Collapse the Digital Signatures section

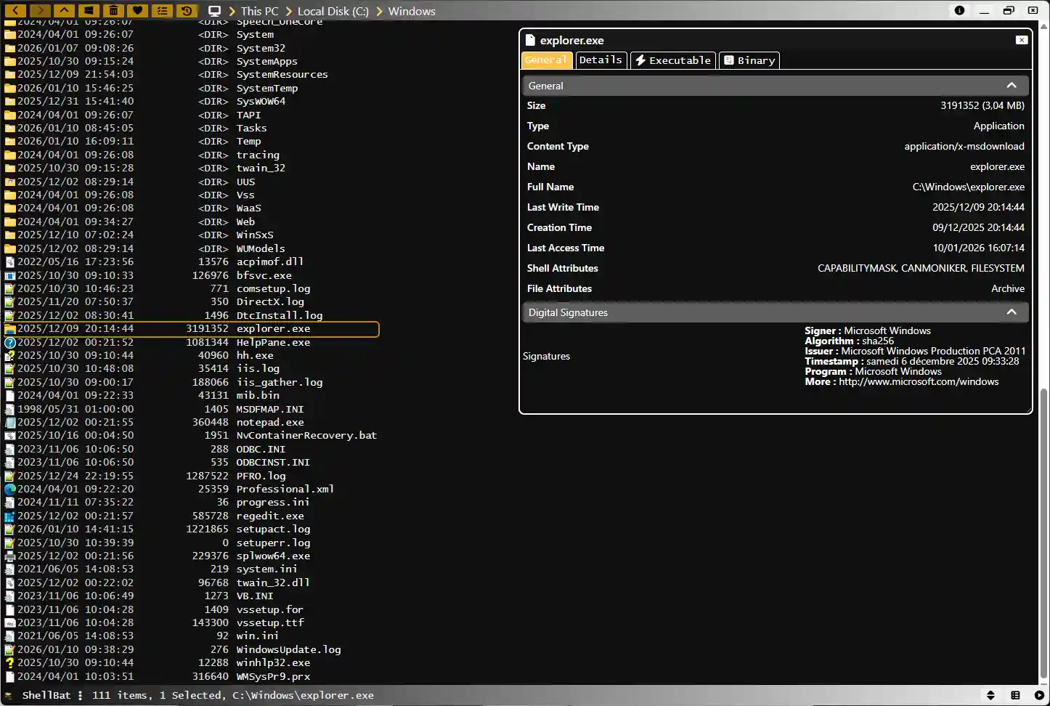click(1012, 312)
